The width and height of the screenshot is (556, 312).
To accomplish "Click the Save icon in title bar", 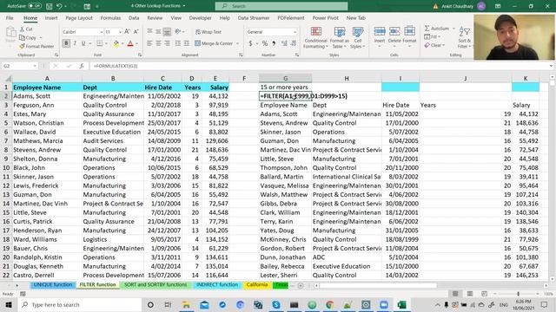I will click(x=49, y=6).
